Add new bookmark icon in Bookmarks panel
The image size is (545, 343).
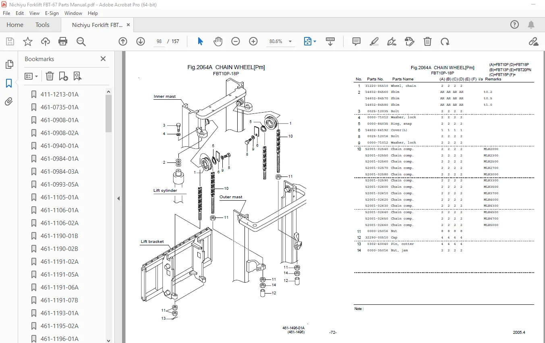click(63, 76)
